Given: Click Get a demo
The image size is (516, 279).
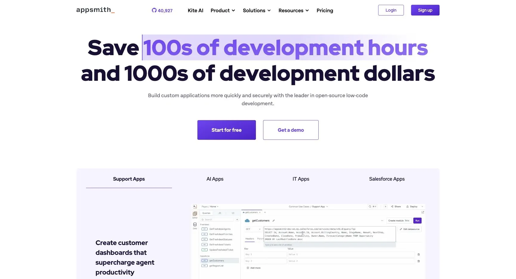Looking at the screenshot, I should coord(291,130).
